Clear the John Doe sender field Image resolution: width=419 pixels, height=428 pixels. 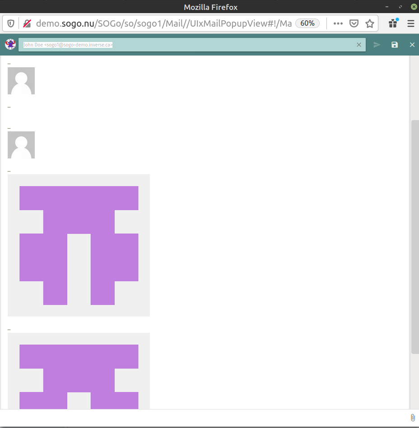point(359,45)
